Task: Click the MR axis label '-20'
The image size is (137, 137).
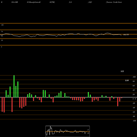Action: click(134, 103)
